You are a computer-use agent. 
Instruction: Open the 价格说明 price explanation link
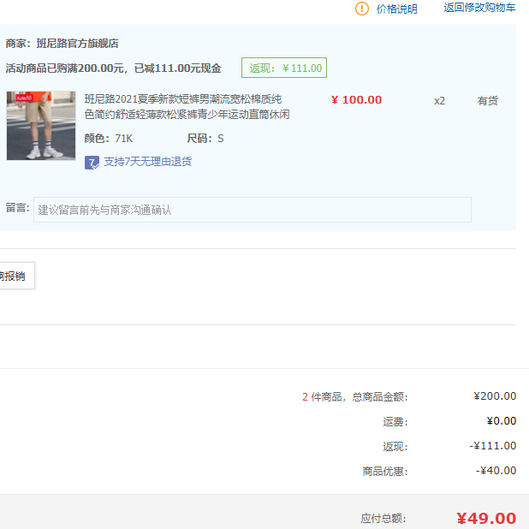point(396,9)
